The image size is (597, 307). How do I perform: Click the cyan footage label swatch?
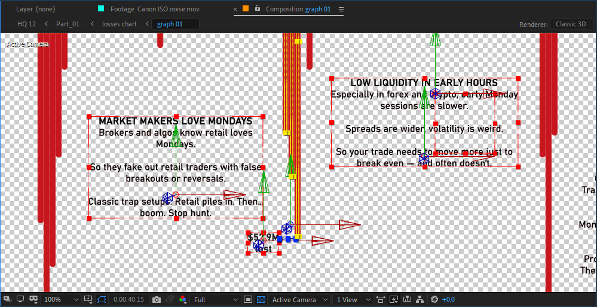coord(101,8)
